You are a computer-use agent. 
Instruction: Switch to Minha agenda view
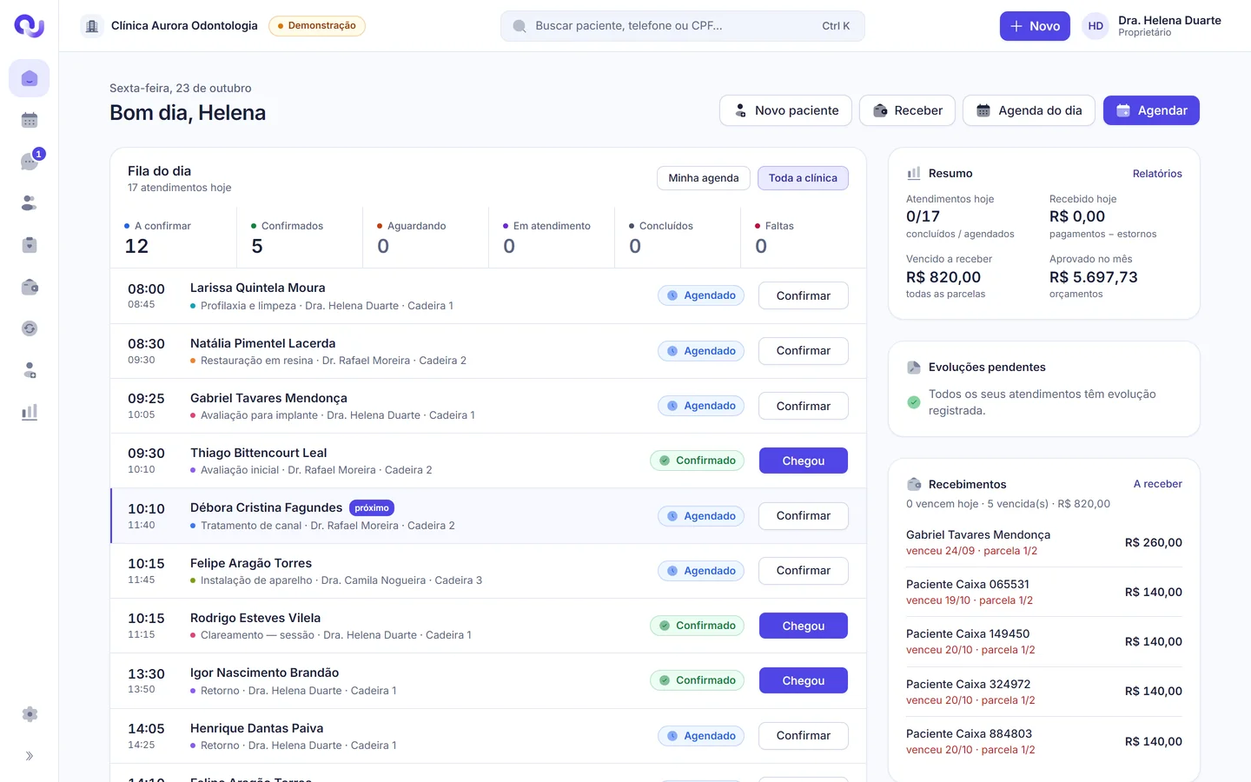pyautogui.click(x=704, y=178)
